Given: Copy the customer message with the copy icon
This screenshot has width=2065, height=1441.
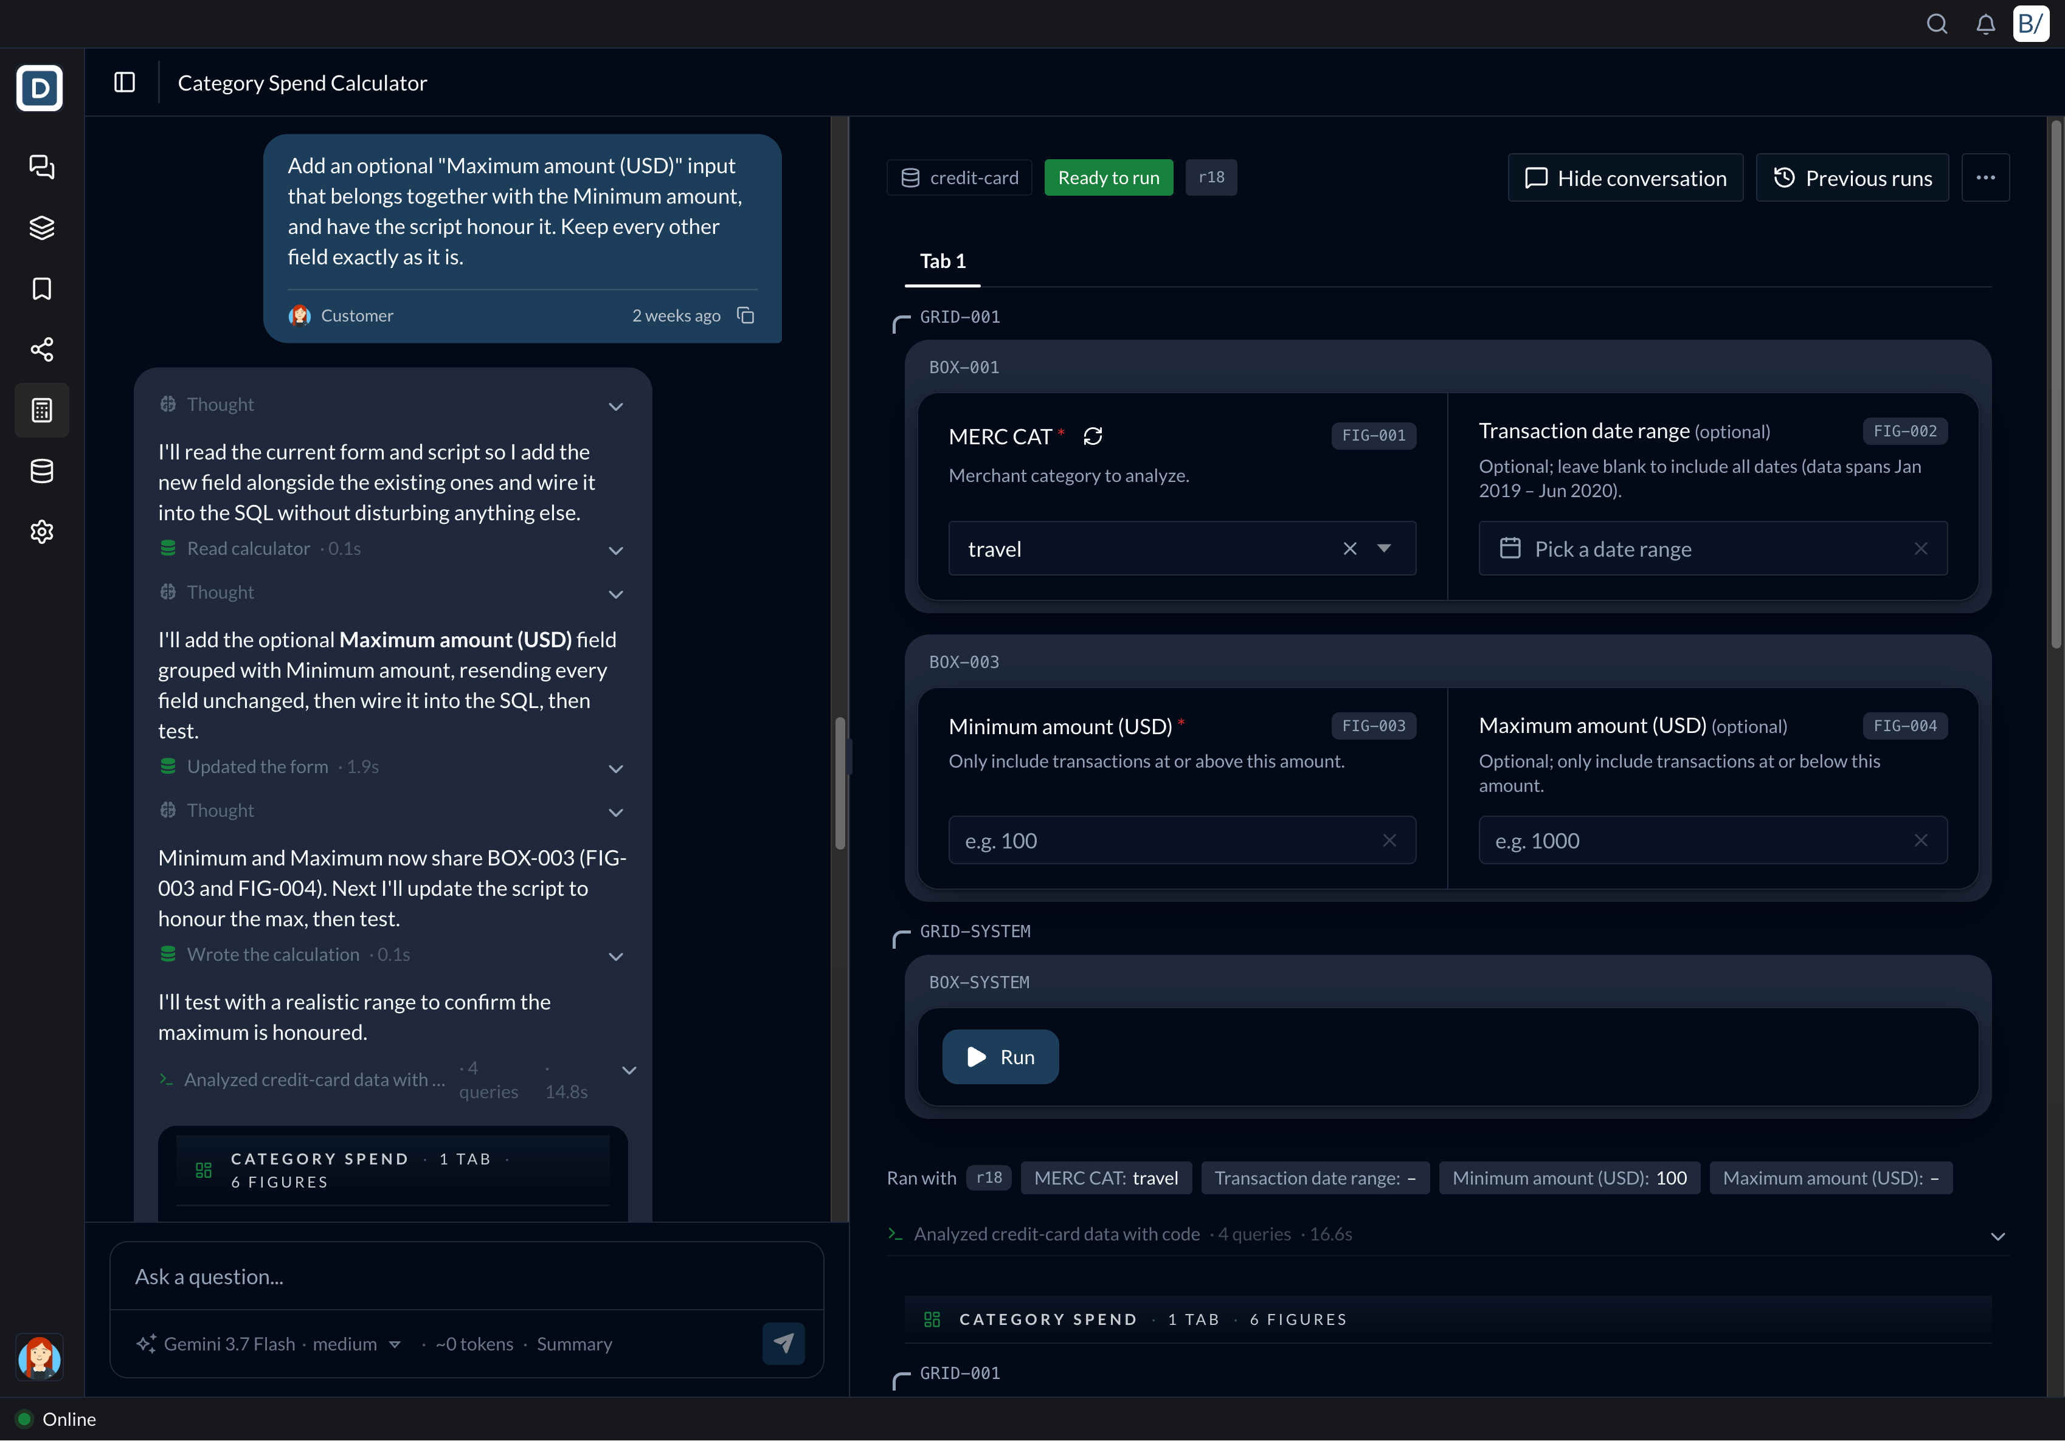Looking at the screenshot, I should (745, 315).
